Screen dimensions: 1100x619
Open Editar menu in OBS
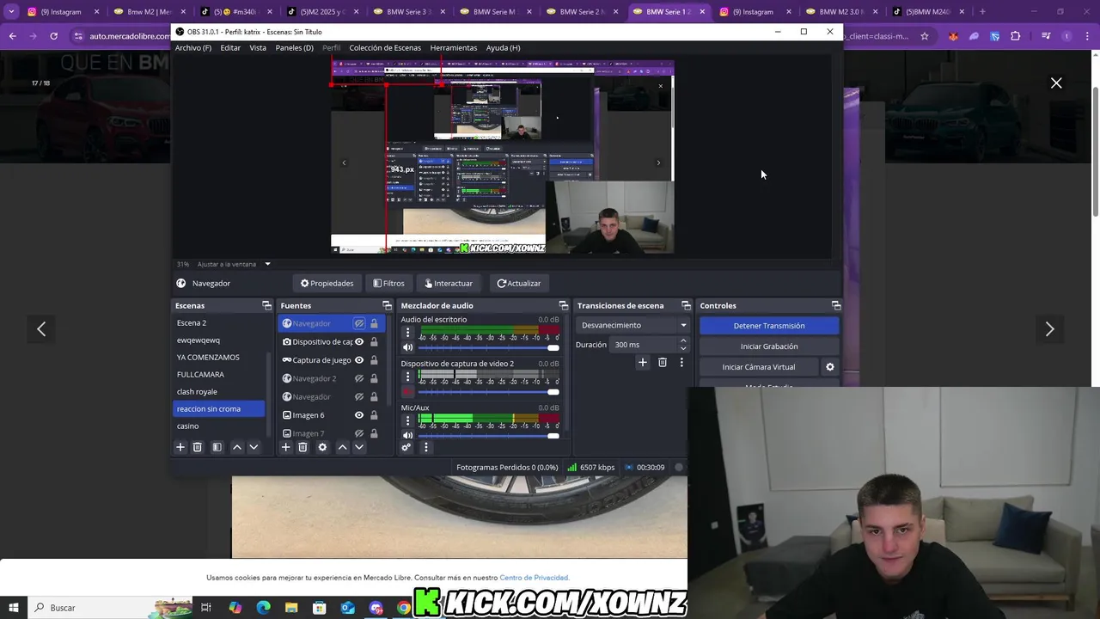230,47
